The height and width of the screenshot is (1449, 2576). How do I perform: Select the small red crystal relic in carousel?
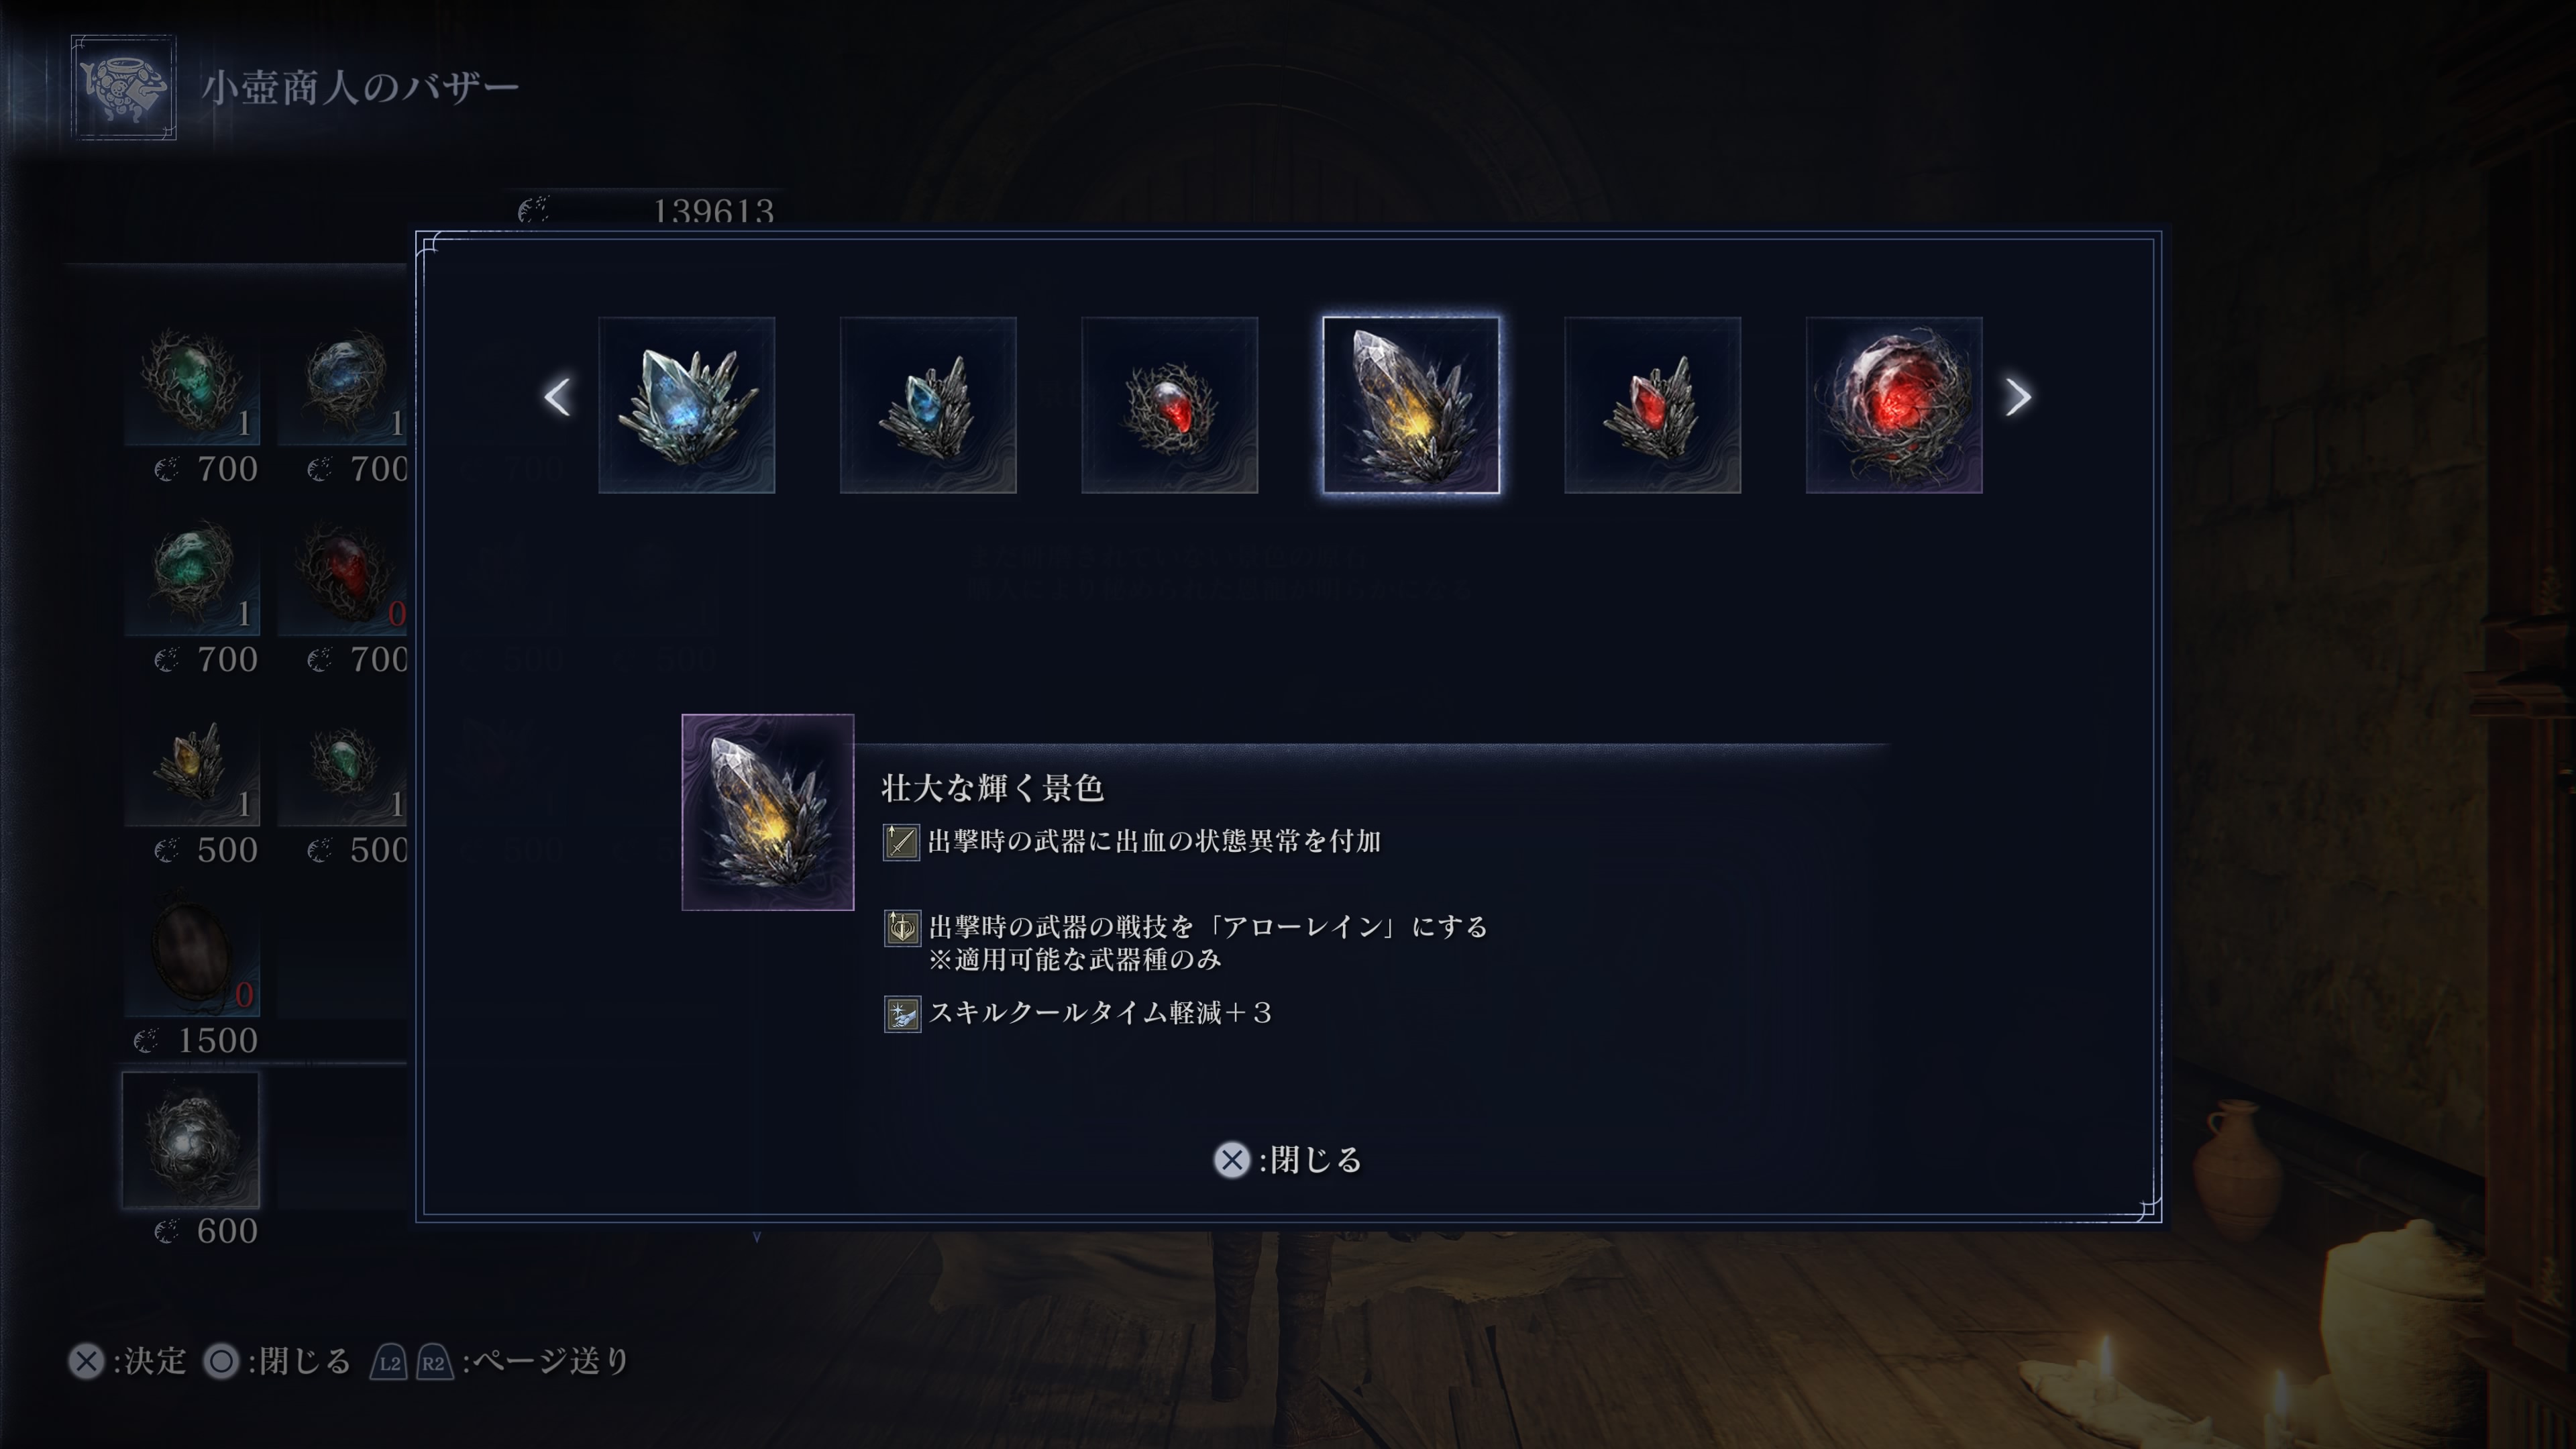(1652, 405)
